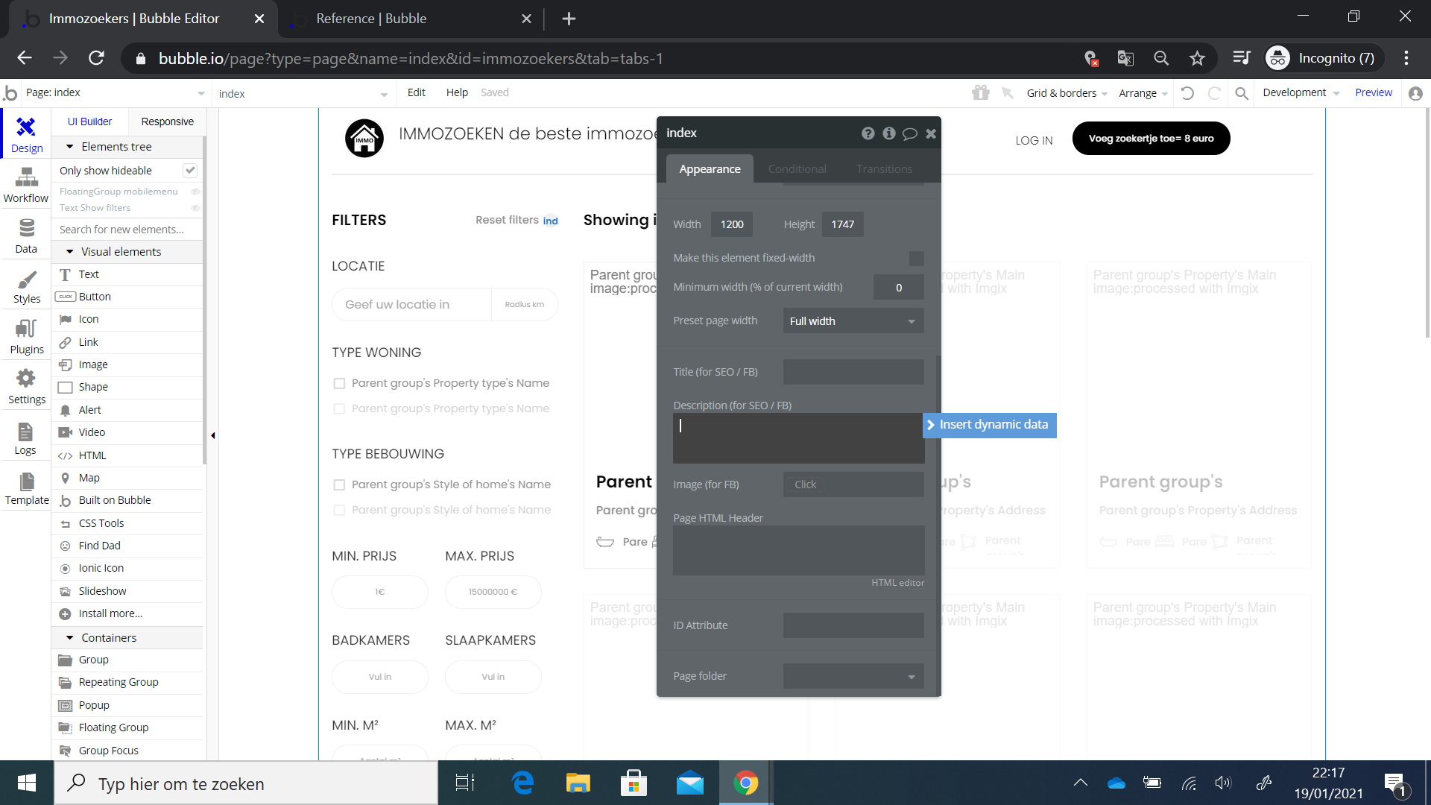1431x805 pixels.
Task: Open the Page folder dropdown
Action: [x=853, y=676]
